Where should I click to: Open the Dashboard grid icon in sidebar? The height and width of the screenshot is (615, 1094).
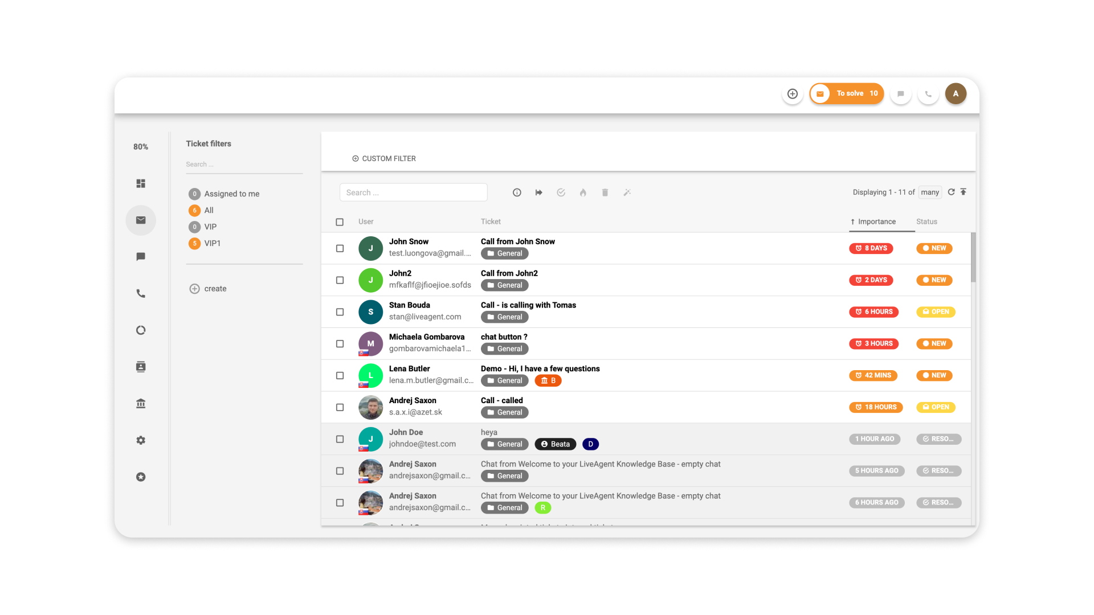click(141, 183)
